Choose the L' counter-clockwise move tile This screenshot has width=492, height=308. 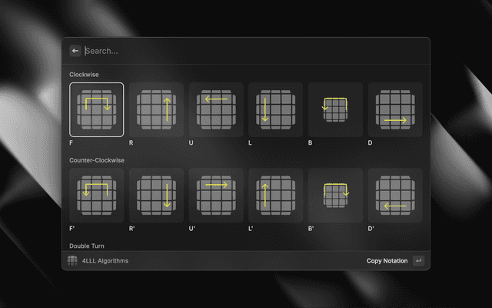[276, 195]
